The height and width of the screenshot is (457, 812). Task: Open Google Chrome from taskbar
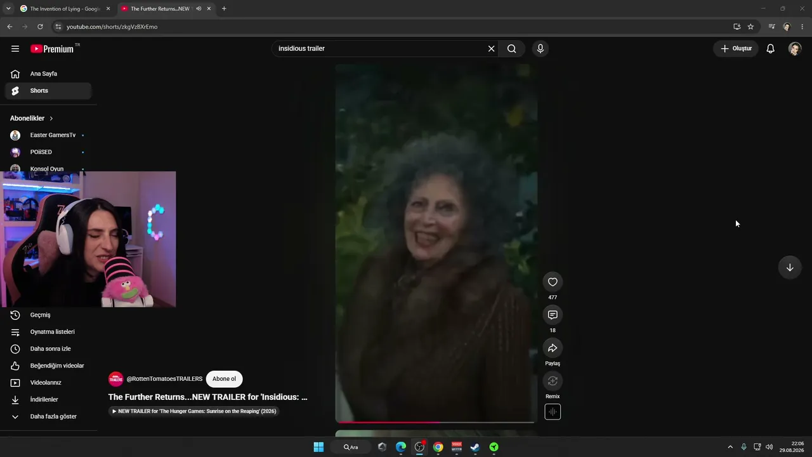[x=438, y=447]
